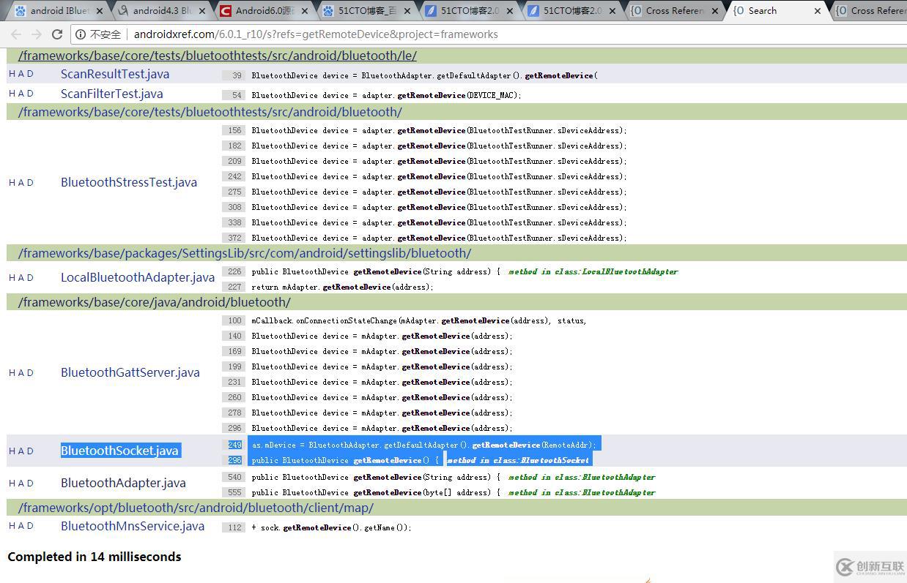Jump to line 54 in ScanFilterTest.java
Image resolution: width=907 pixels, height=583 pixels.
234,95
